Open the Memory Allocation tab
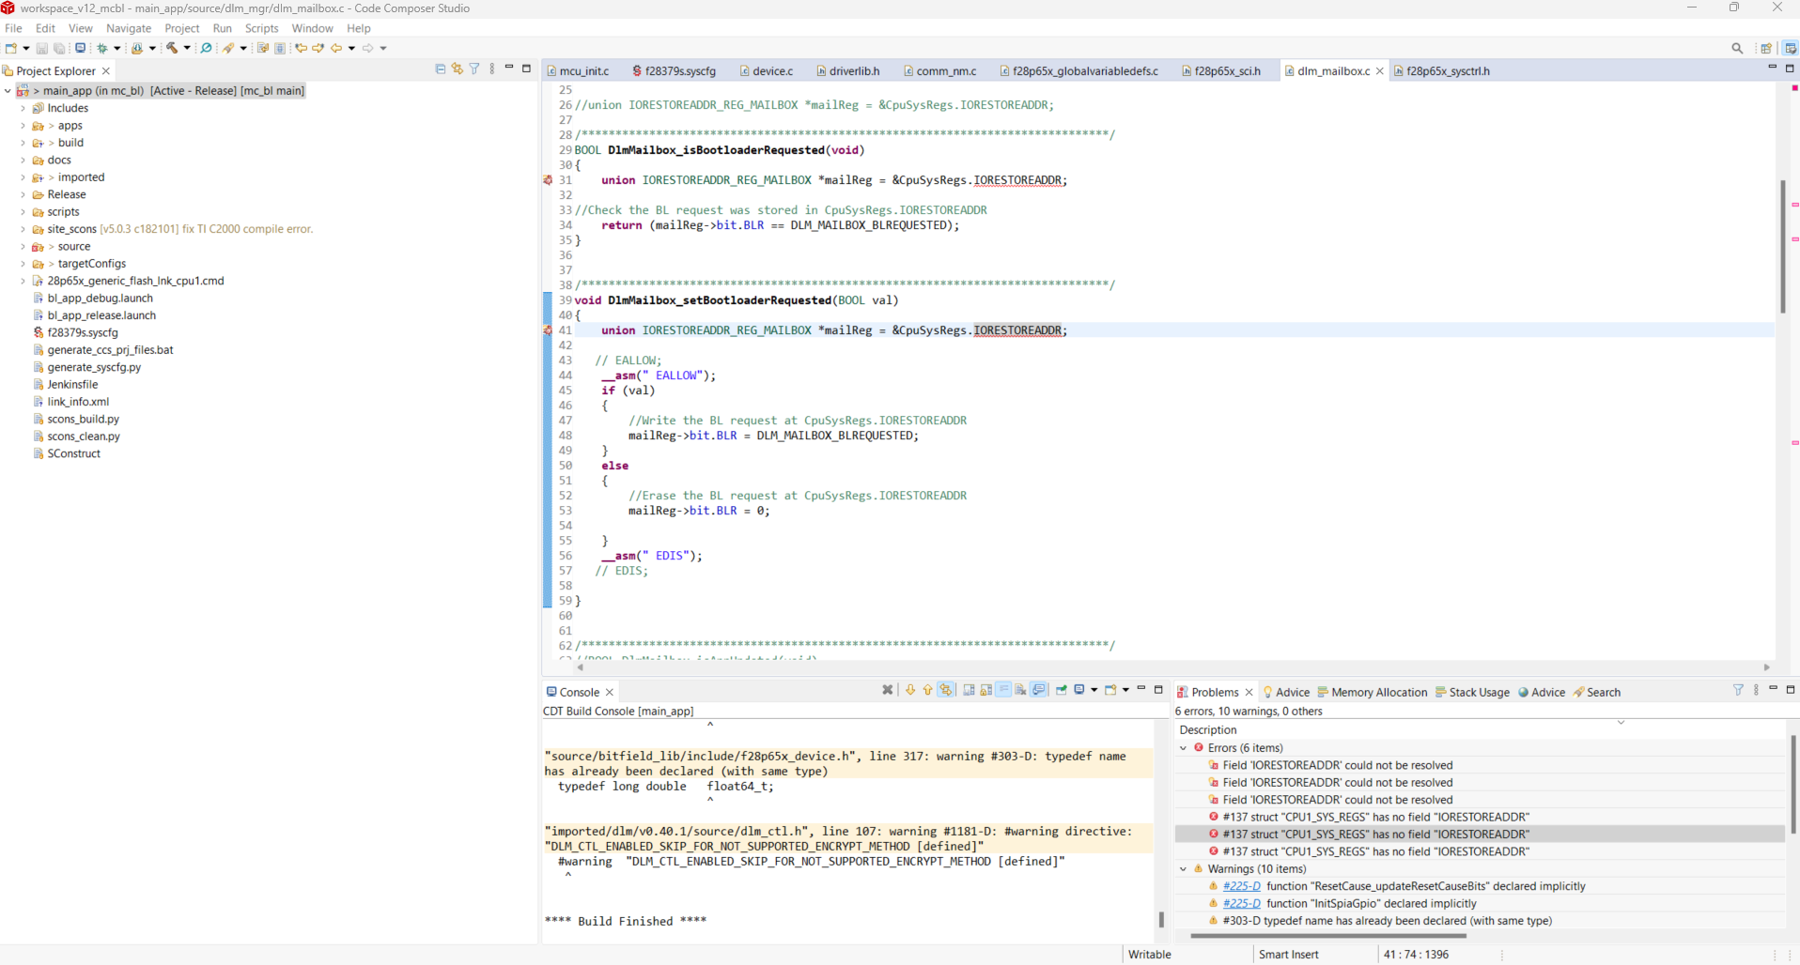1800x965 pixels. tap(1378, 693)
